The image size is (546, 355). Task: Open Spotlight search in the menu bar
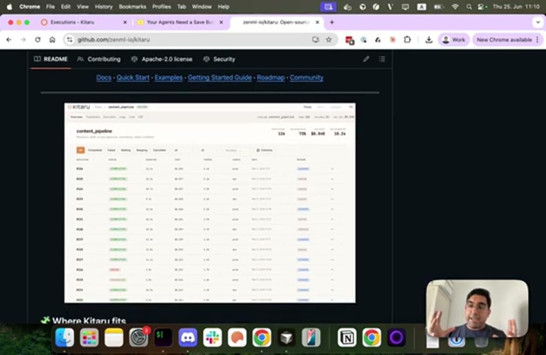coord(469,7)
